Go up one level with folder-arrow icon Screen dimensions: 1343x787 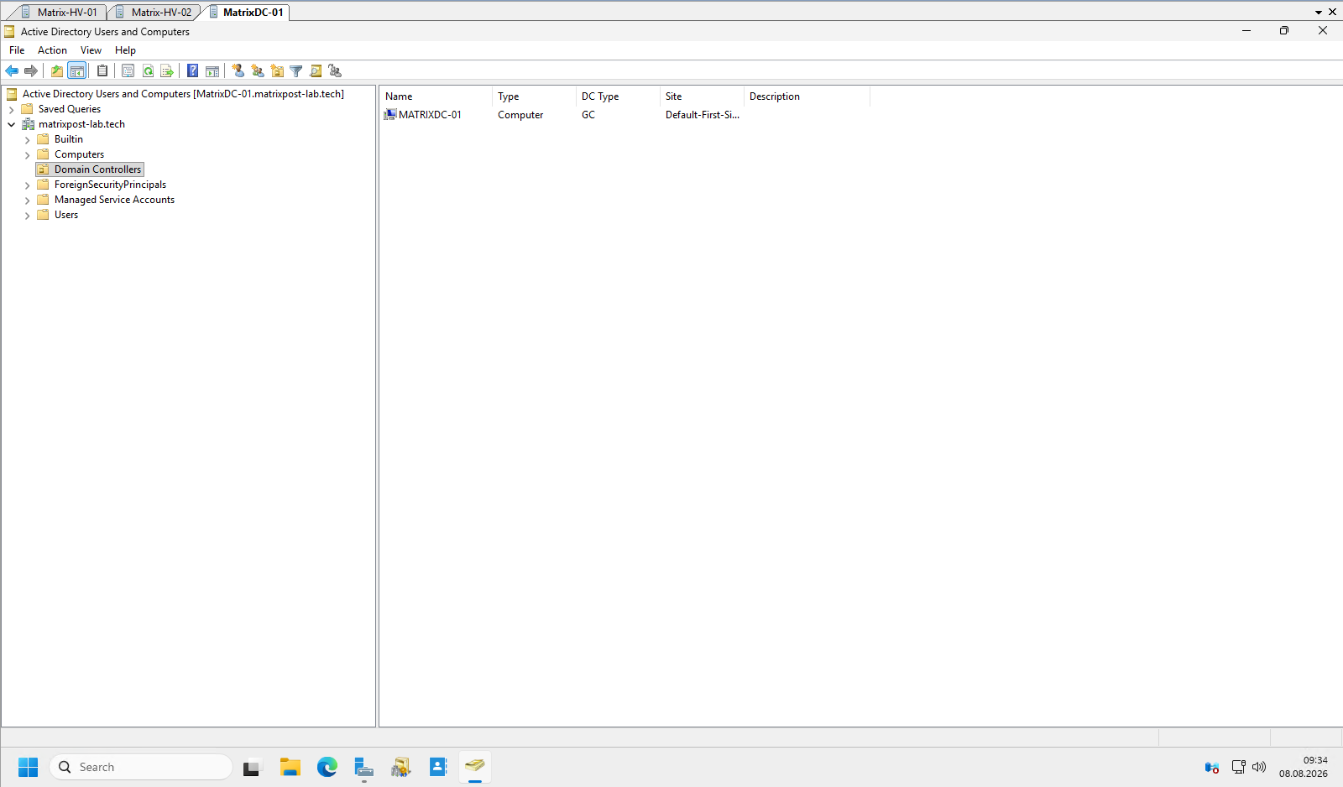(57, 71)
